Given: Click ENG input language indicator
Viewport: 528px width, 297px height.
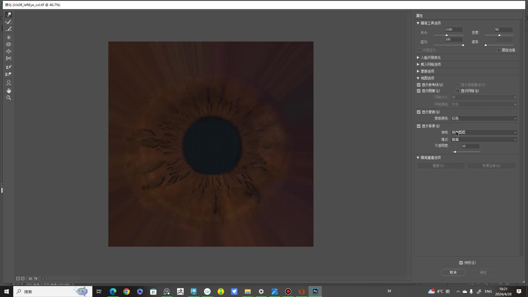Looking at the screenshot, I should coord(488,291).
